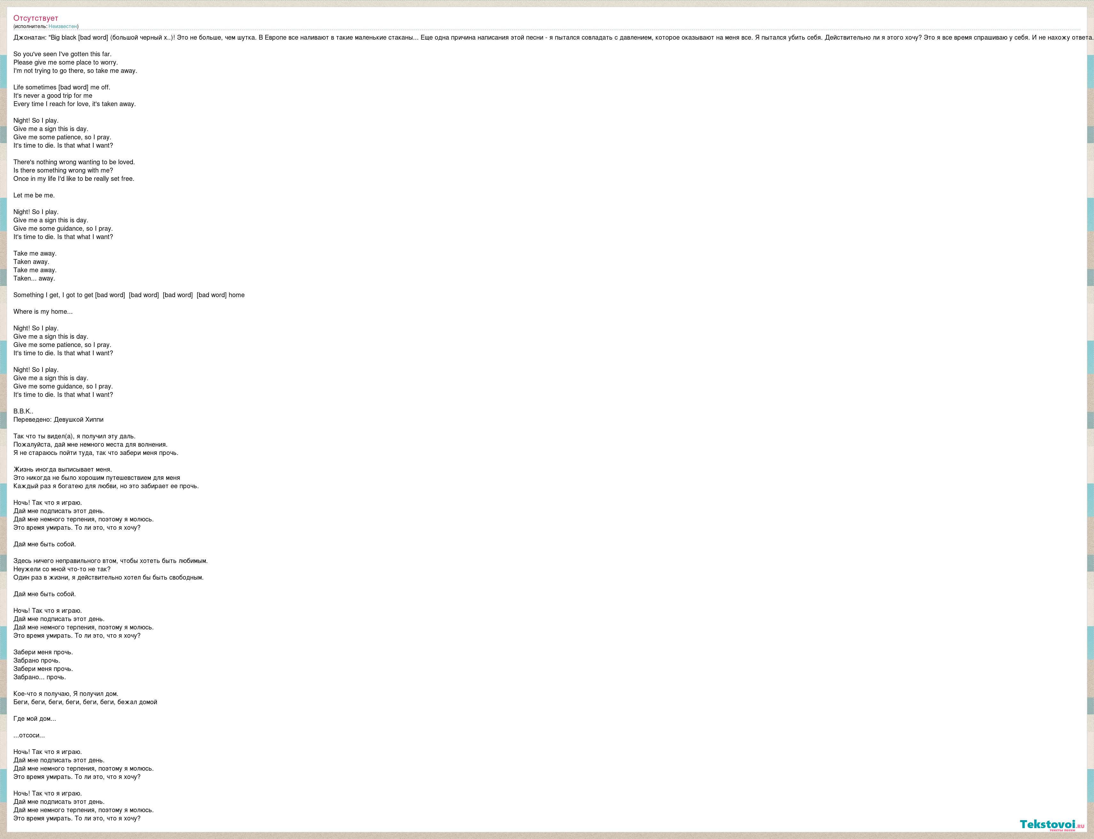Select 'Я не стараюсь пойти туда, так что забери меня прочь.'
Image resolution: width=1094 pixels, height=839 pixels.
click(96, 453)
